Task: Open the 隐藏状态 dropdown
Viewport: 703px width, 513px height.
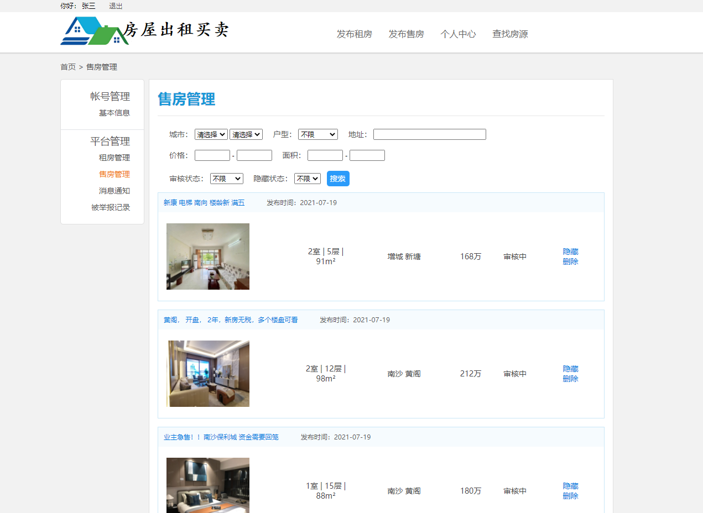Action: click(x=307, y=178)
